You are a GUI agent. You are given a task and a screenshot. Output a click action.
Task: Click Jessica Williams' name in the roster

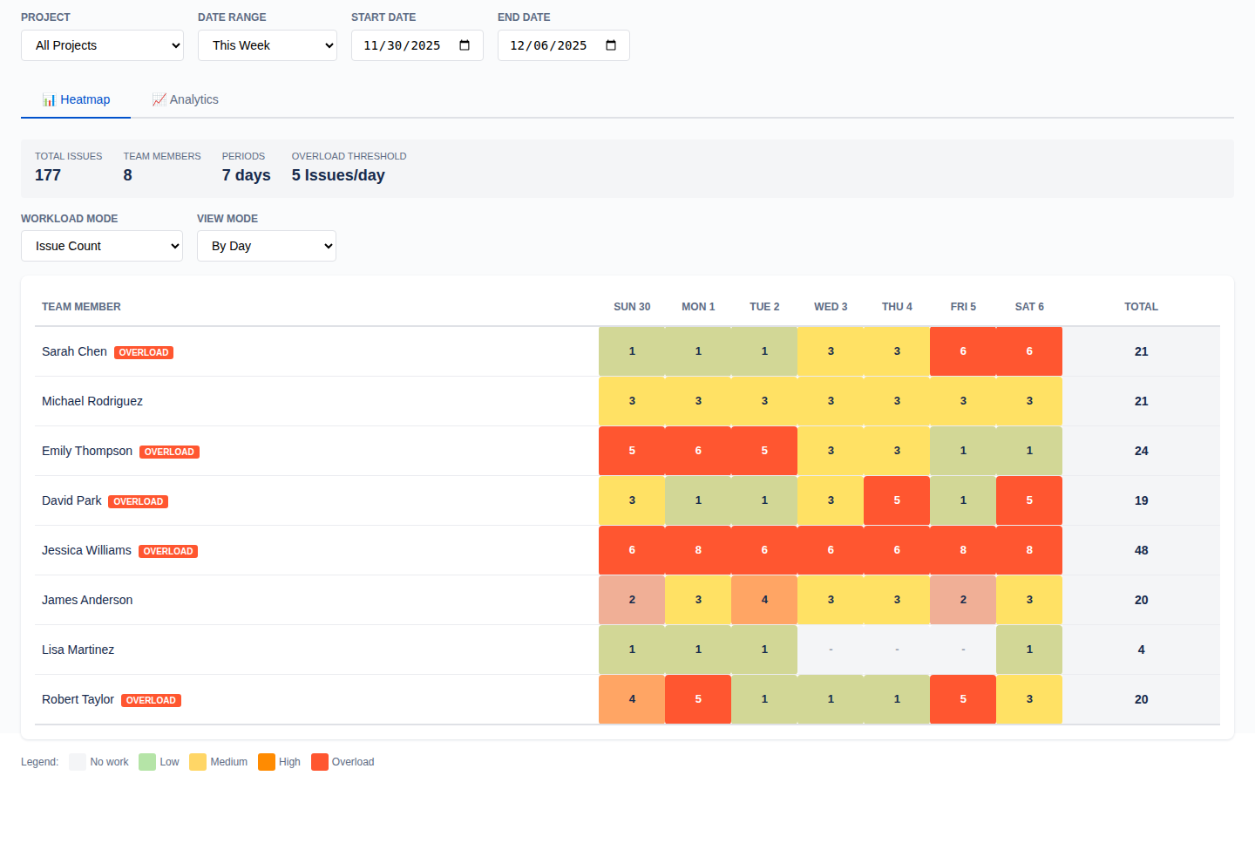[86, 550]
